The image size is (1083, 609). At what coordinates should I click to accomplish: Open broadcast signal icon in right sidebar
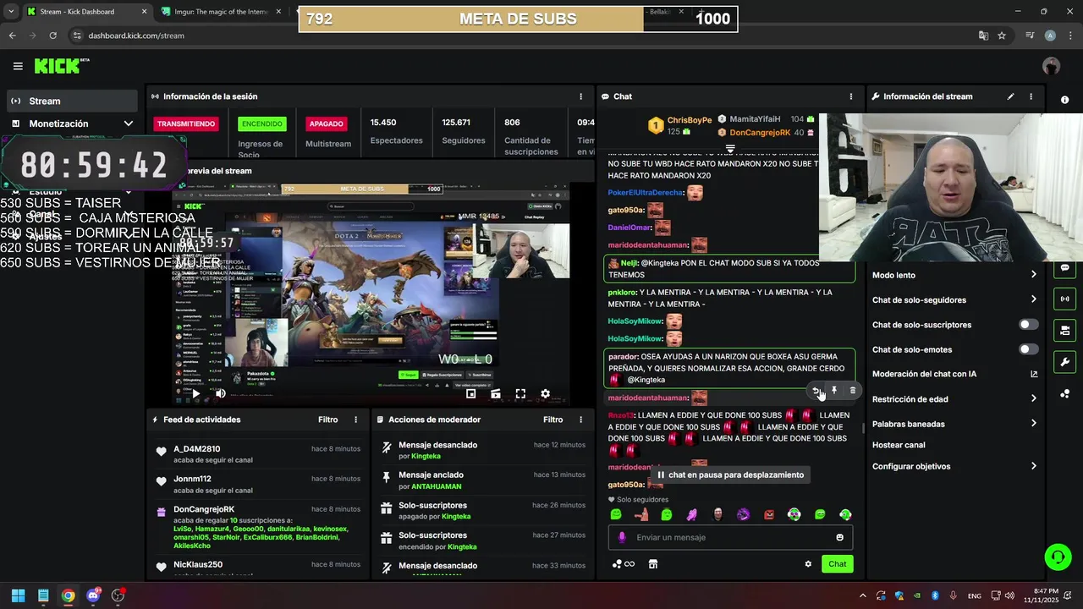coord(1064,299)
